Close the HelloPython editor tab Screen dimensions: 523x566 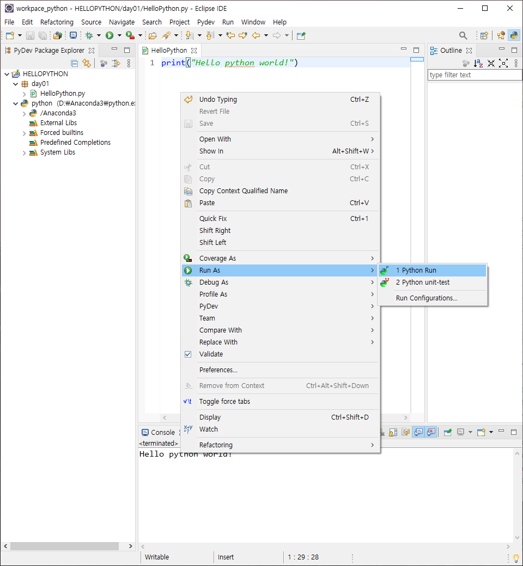click(194, 51)
